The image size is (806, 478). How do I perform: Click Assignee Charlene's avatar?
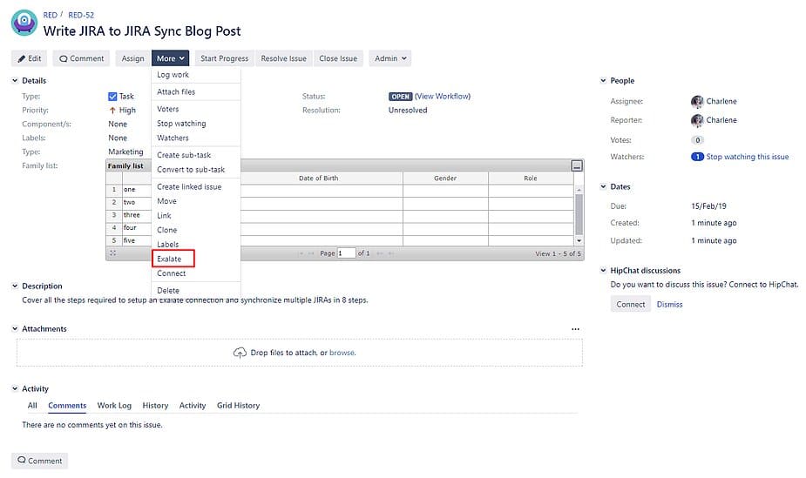pos(697,102)
